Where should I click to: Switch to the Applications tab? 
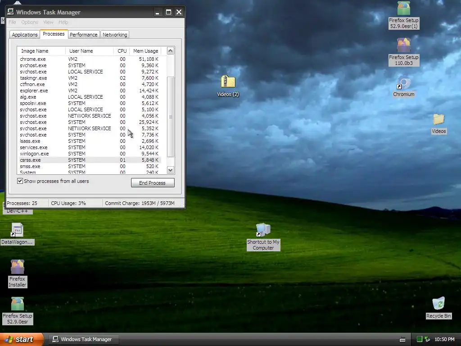(x=25, y=35)
